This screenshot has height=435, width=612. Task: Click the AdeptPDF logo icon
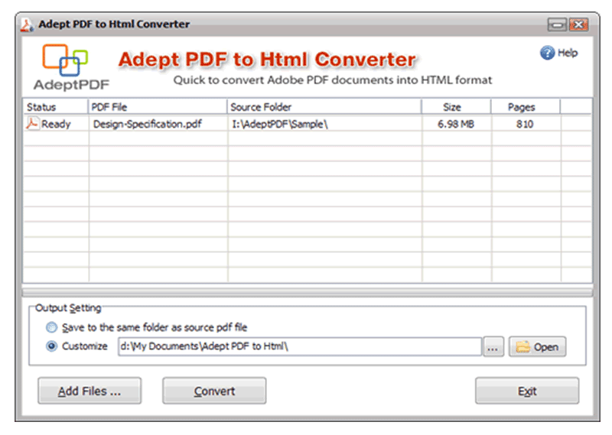pos(64,61)
